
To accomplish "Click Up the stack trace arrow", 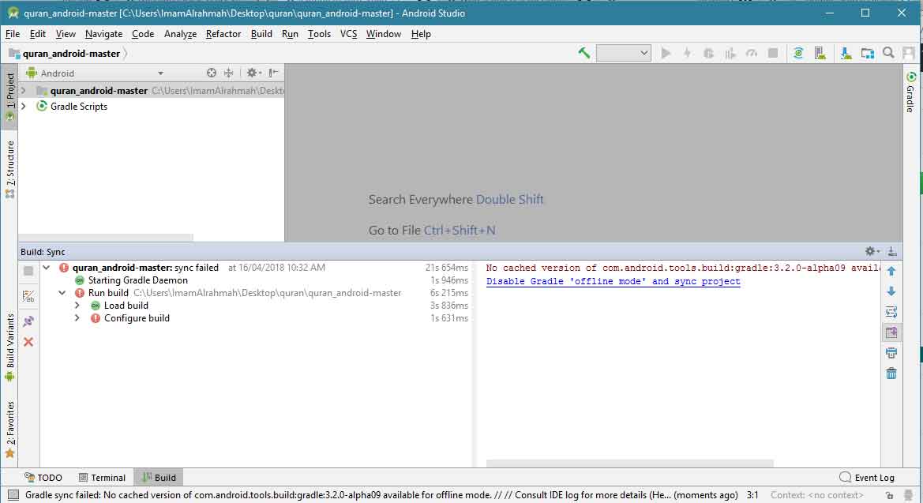I will point(891,272).
